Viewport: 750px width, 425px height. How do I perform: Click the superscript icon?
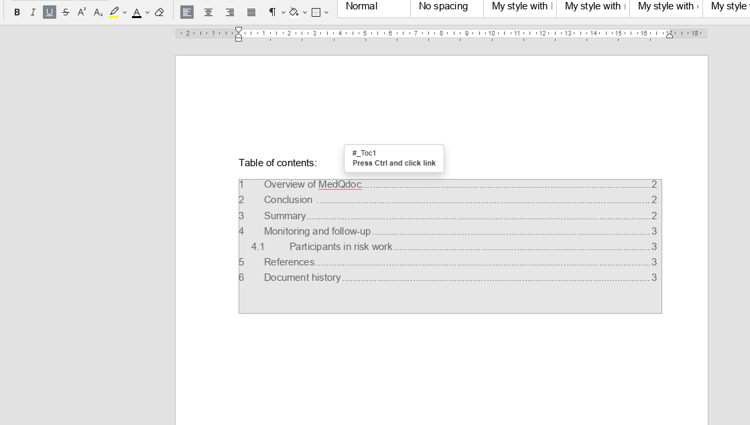pos(82,12)
